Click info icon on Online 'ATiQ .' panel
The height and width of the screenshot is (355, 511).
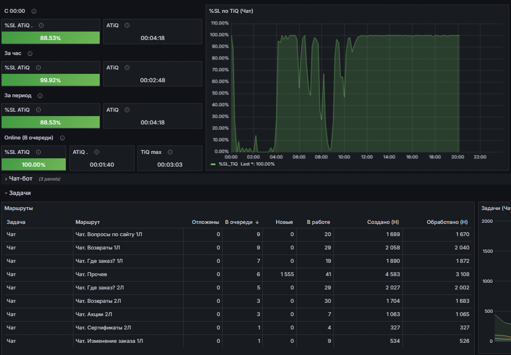[x=97, y=152]
